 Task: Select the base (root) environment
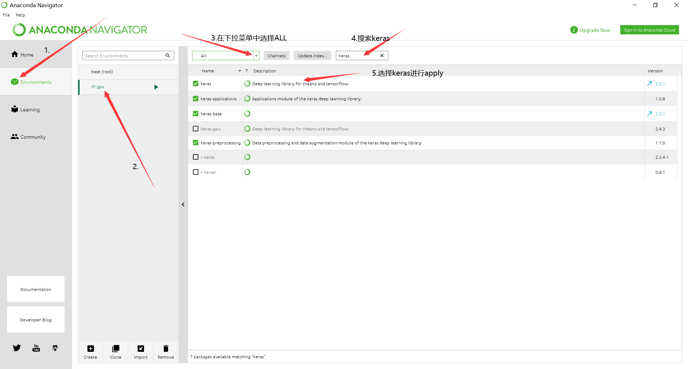coord(128,72)
